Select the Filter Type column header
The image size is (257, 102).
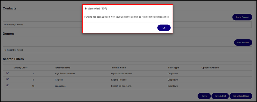click(173, 68)
